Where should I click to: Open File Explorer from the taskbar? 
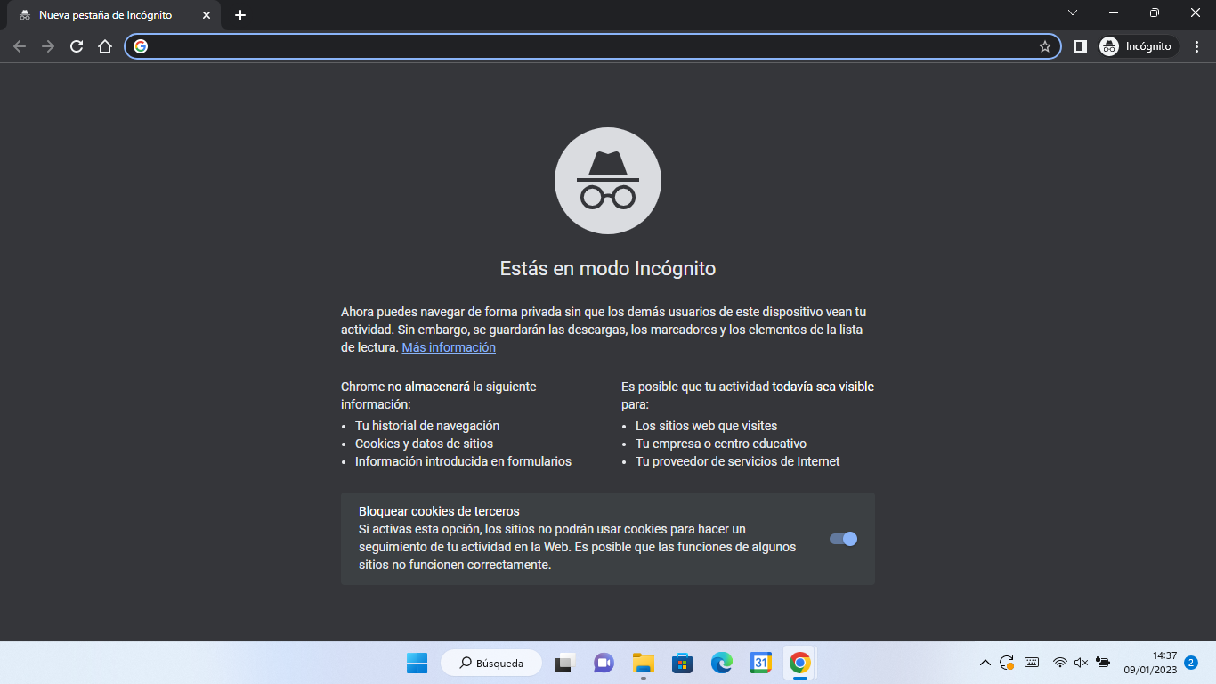[643, 663]
